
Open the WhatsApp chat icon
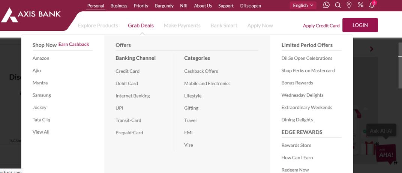click(x=326, y=5)
